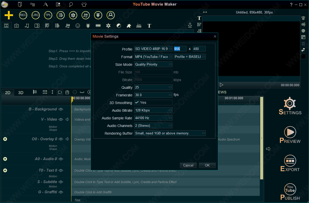This screenshot has height=203, width=309.
Task: Mute the O0 - Overlay 0 track speaker
Action: pos(67,139)
